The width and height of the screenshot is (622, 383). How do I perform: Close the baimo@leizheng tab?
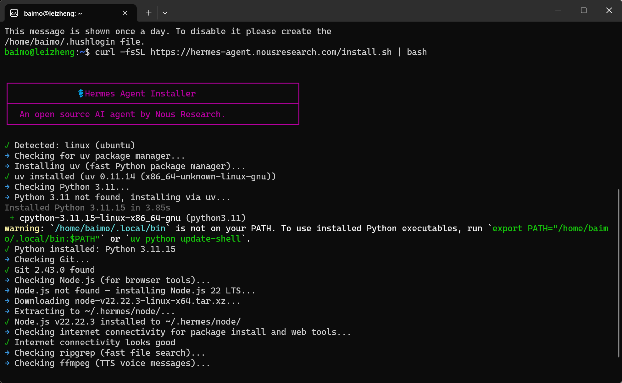click(x=125, y=13)
